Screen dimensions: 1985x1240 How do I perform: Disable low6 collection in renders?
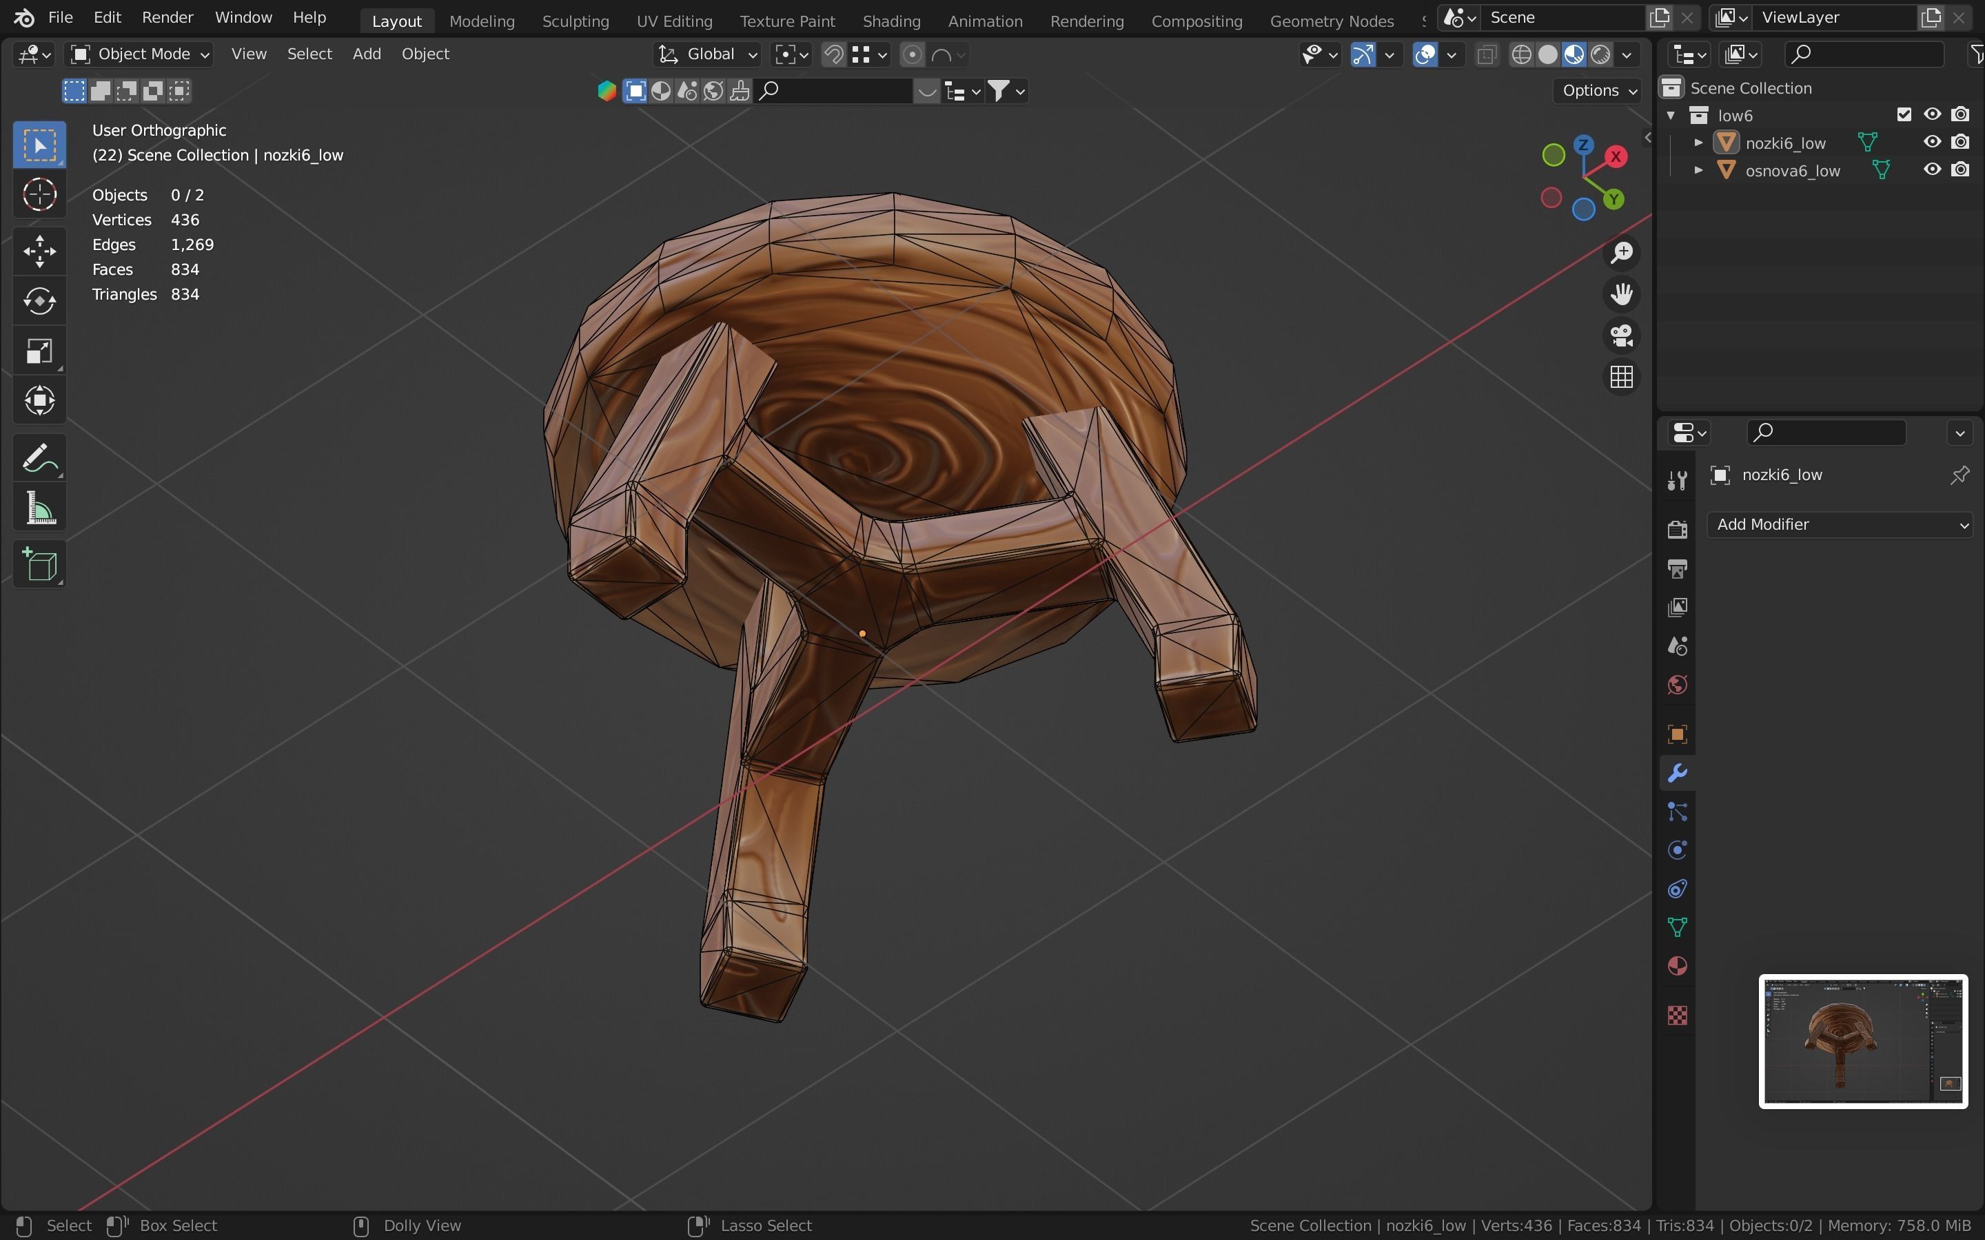1960,115
